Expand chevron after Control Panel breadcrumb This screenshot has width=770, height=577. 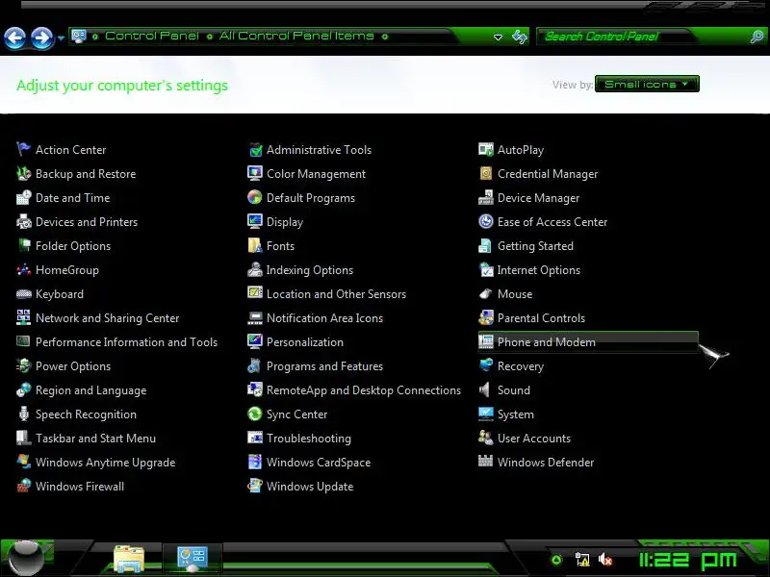210,37
